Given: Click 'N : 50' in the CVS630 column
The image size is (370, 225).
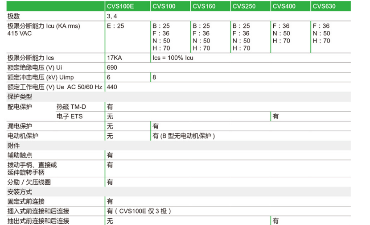Looking at the screenshot, I should pos(321,33).
